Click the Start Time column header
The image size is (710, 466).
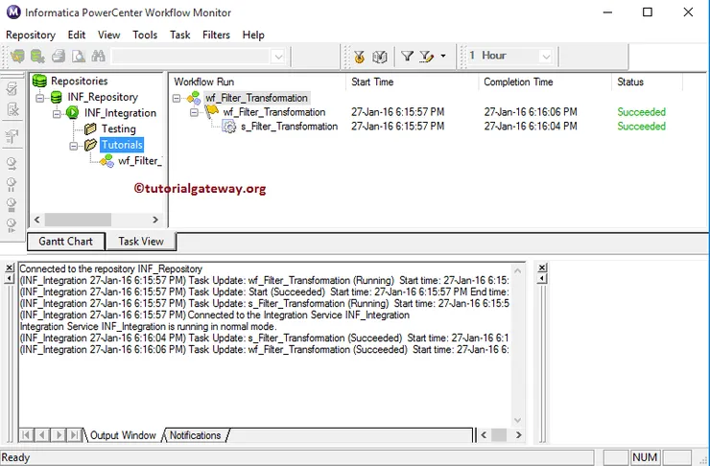[372, 82]
